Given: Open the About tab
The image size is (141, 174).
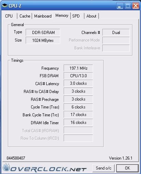Looking at the screenshot, I should click(x=91, y=16).
